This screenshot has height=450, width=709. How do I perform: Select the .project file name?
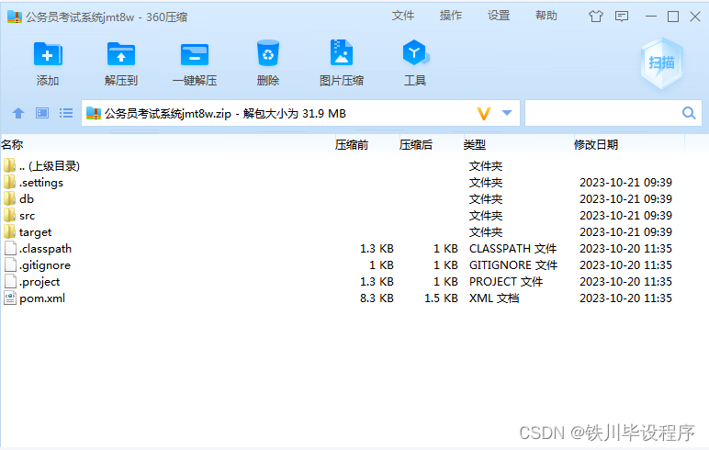tap(39, 282)
